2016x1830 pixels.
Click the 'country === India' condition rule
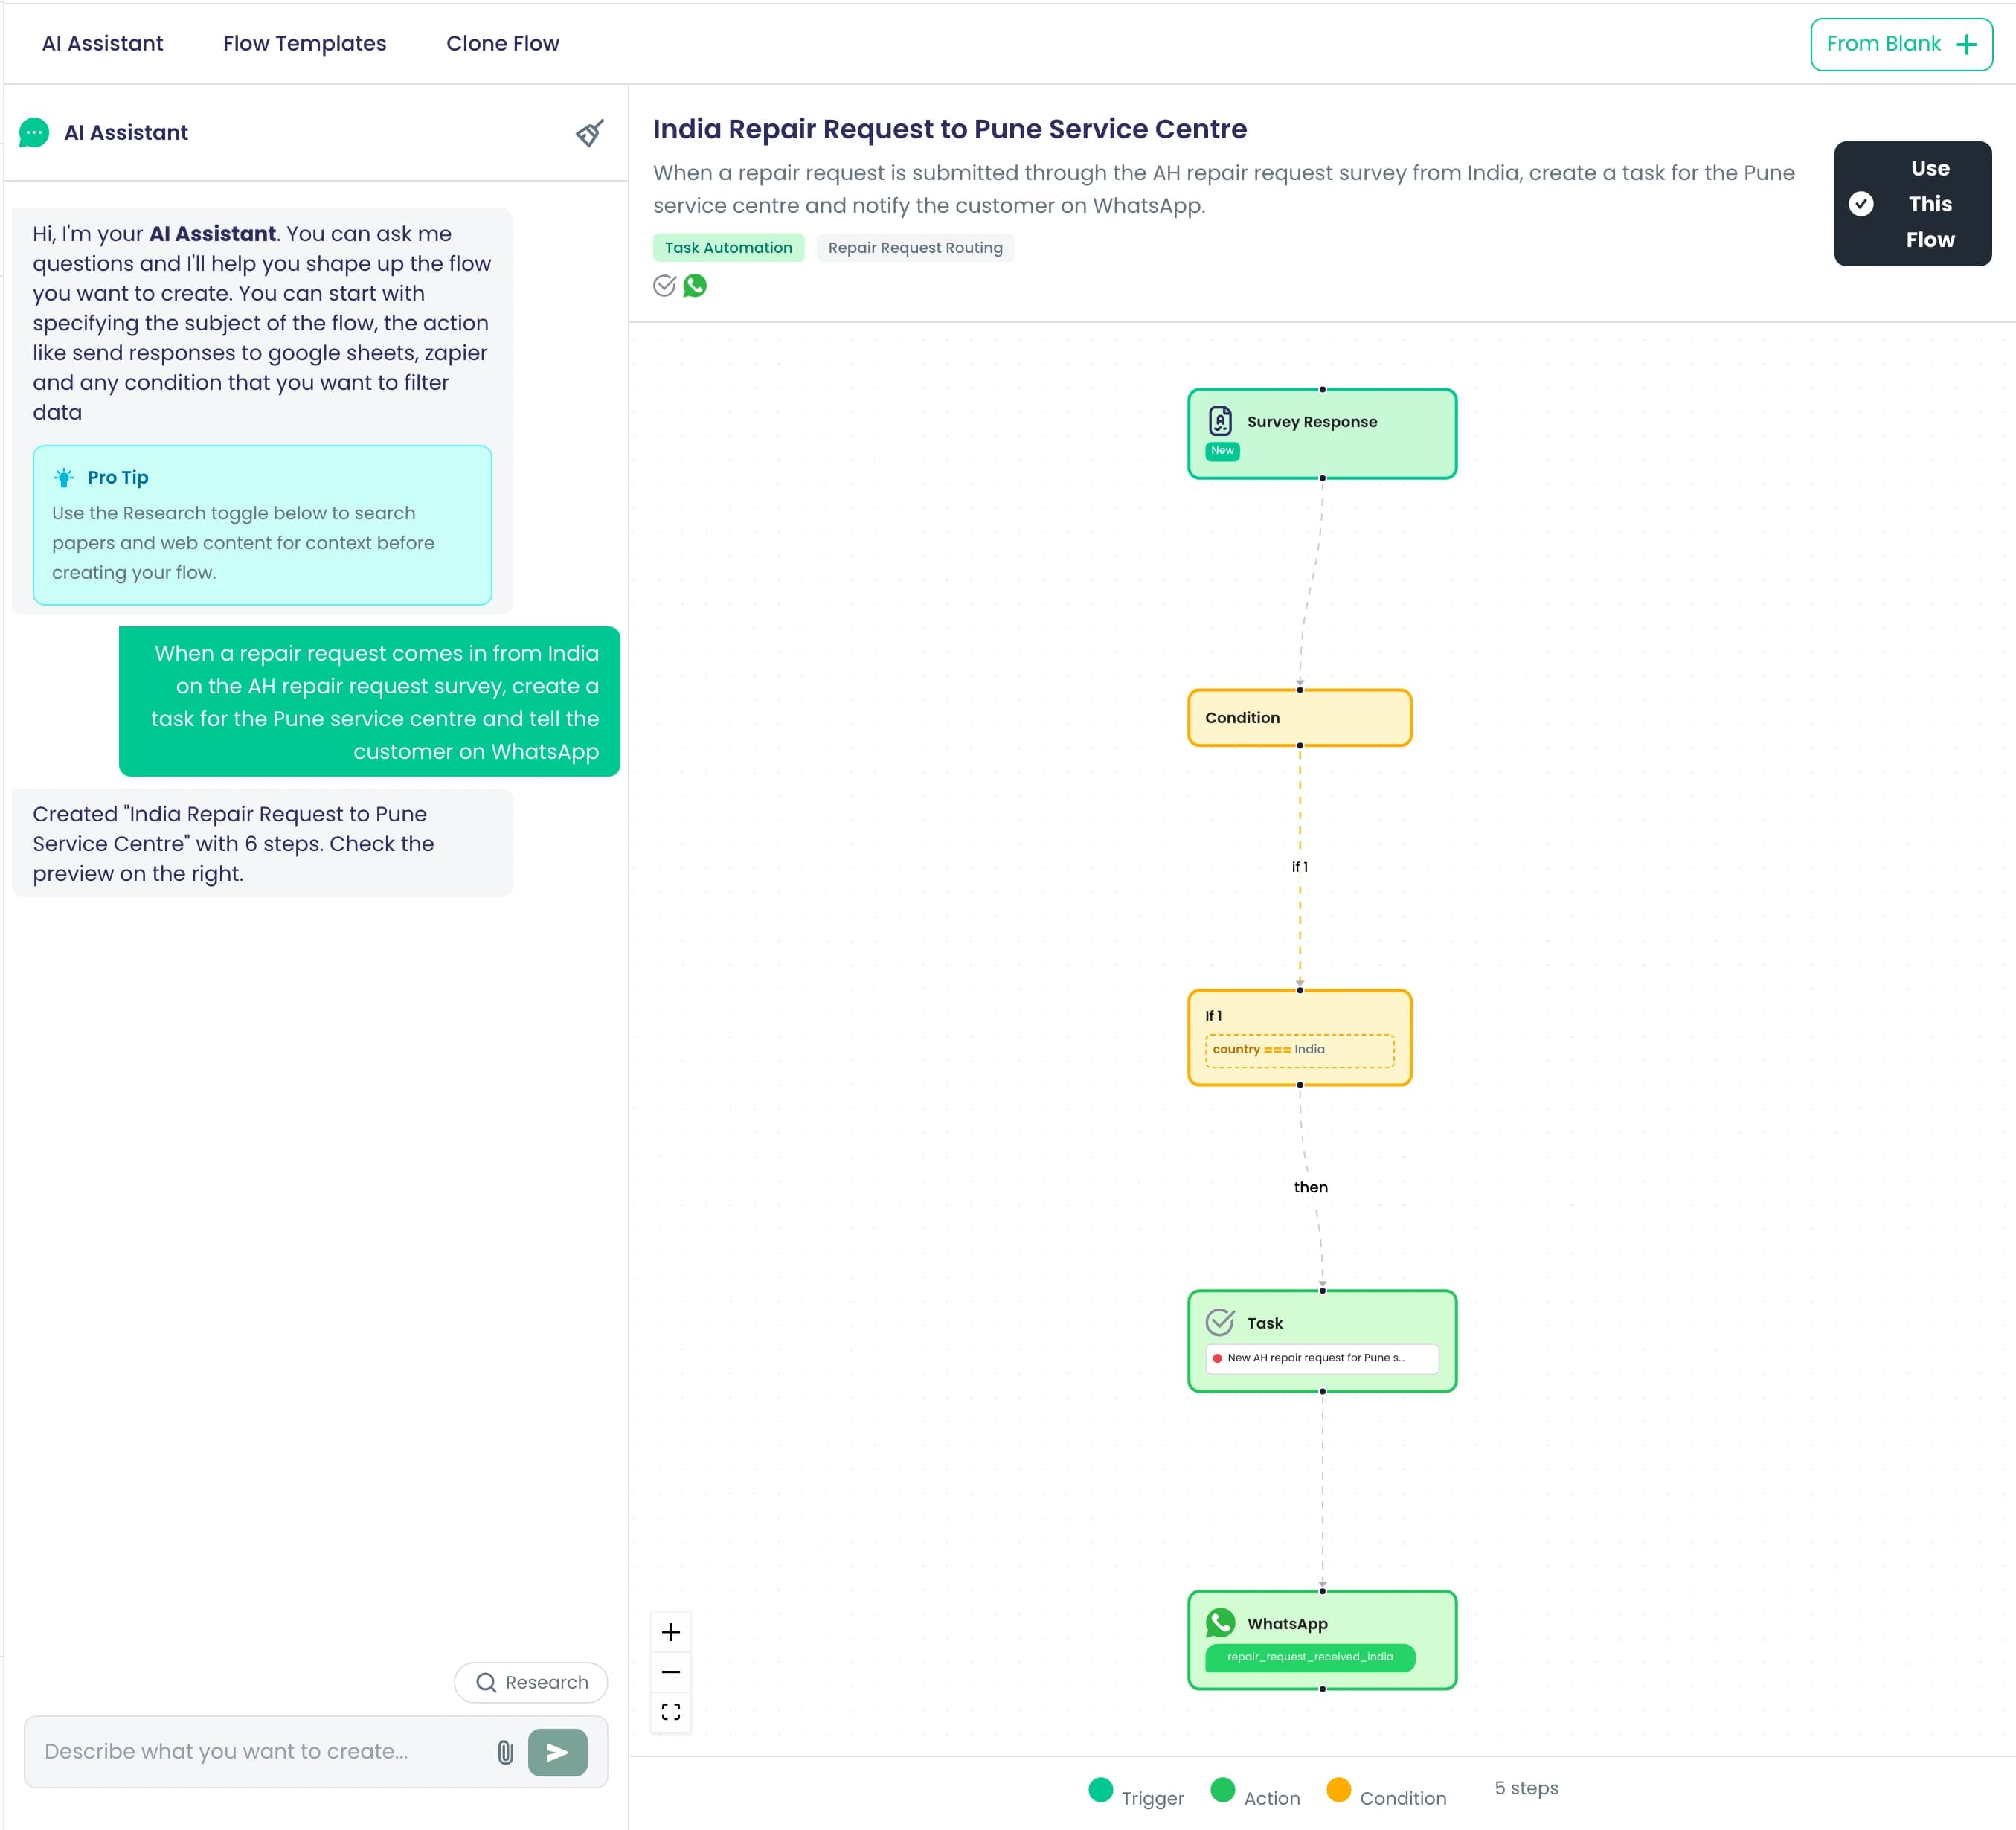[x=1299, y=1050]
